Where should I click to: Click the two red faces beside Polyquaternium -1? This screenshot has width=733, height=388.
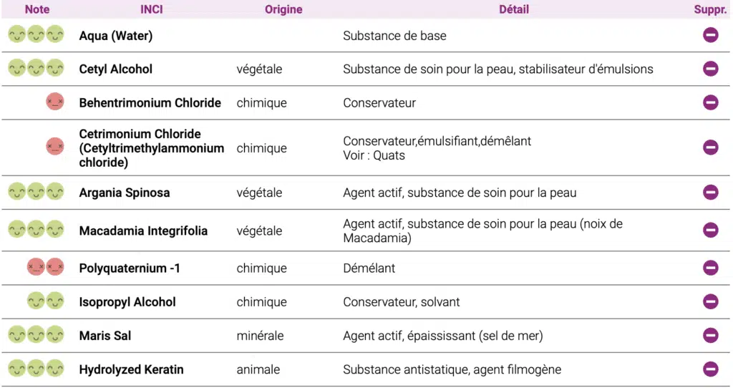(x=45, y=267)
